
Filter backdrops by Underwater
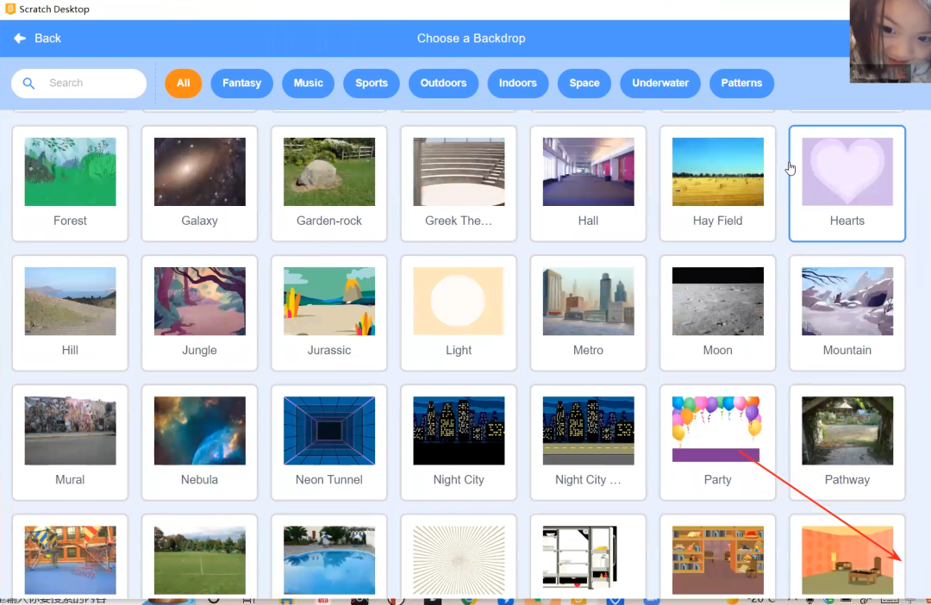(660, 83)
